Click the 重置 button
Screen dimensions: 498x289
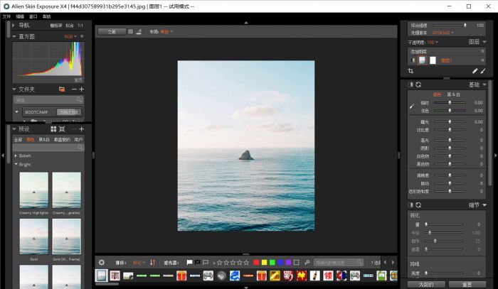point(466,283)
